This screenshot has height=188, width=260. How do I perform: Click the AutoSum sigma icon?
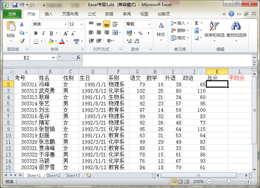pyautogui.click(x=197, y=23)
